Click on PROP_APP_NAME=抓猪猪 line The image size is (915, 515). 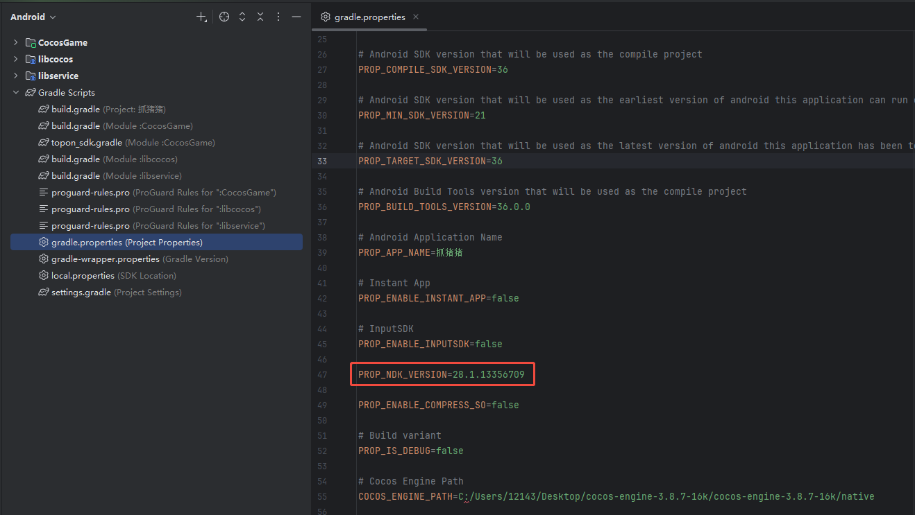[411, 252]
